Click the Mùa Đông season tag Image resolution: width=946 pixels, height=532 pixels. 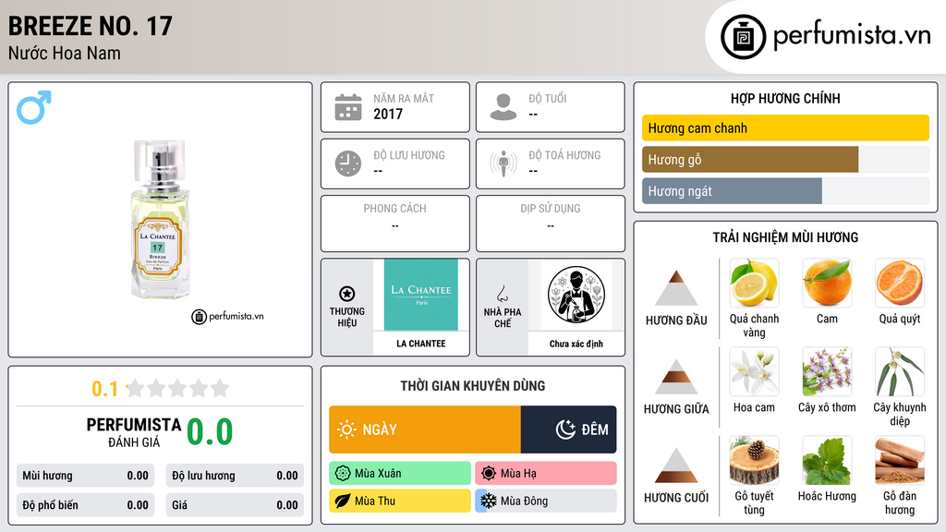546,501
